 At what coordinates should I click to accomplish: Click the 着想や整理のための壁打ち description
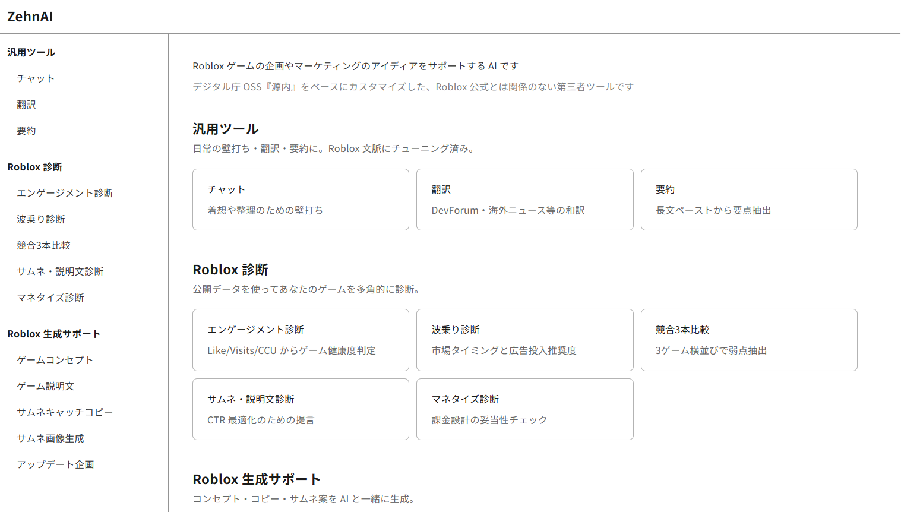click(x=265, y=210)
